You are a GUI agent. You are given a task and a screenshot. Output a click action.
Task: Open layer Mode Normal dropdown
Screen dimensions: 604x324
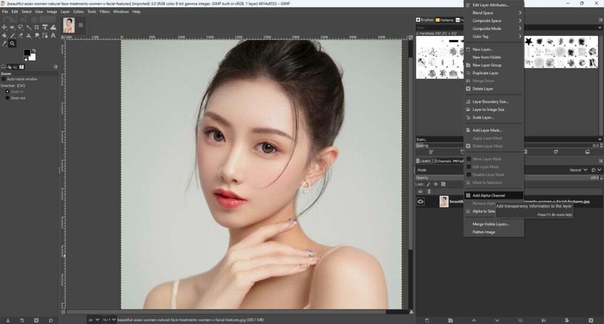tap(579, 170)
